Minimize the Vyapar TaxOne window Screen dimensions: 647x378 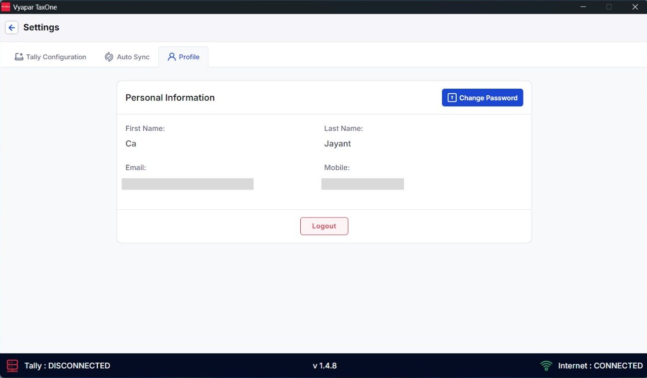click(583, 7)
